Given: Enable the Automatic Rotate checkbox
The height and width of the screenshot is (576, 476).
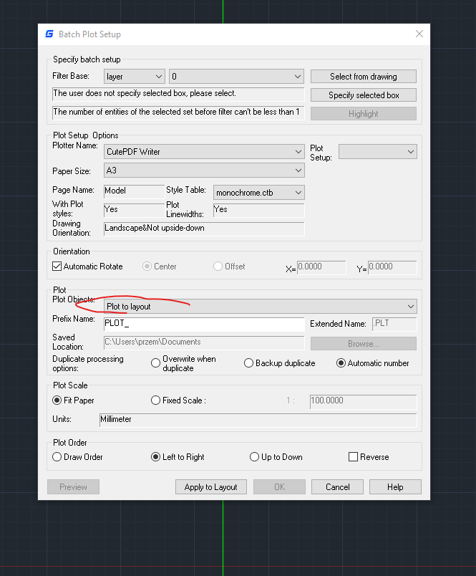Looking at the screenshot, I should coord(58,267).
